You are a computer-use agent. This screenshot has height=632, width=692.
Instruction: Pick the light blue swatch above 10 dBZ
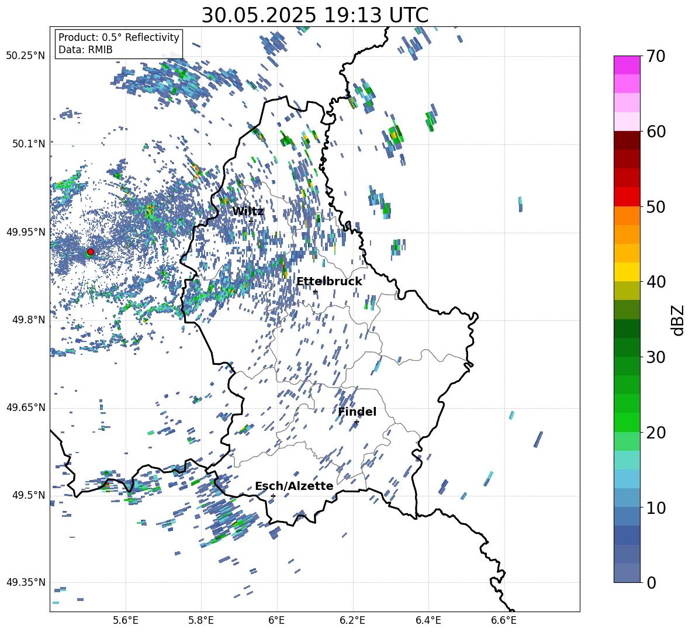pyautogui.click(x=627, y=498)
